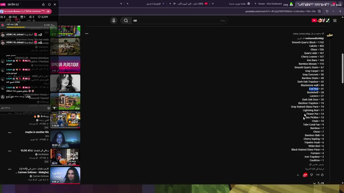
Task: Go to YouTube home via logo
Action: tap(320, 20)
